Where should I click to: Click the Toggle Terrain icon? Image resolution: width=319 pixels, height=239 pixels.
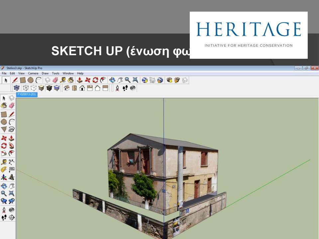pyautogui.click(x=153, y=80)
